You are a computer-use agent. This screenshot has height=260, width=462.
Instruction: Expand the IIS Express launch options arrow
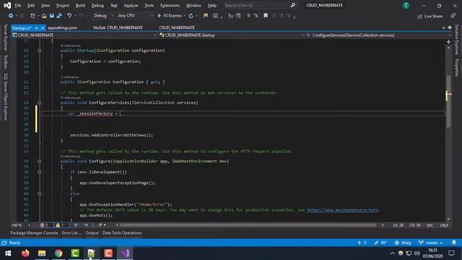(185, 16)
